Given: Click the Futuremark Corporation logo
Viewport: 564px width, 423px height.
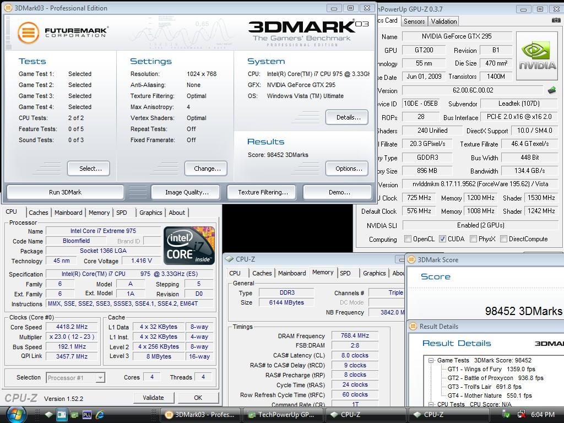Looking at the screenshot, I should (63, 32).
